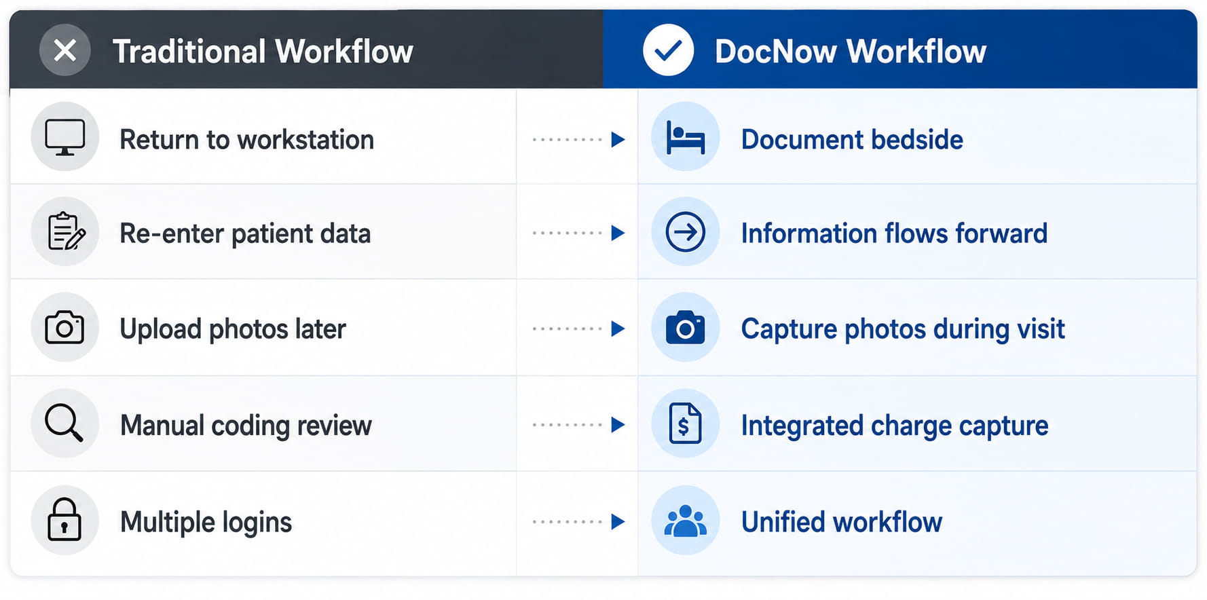1207x600 pixels.
Task: Click the outline camera icon for Upload photos later
Action: coord(65,328)
